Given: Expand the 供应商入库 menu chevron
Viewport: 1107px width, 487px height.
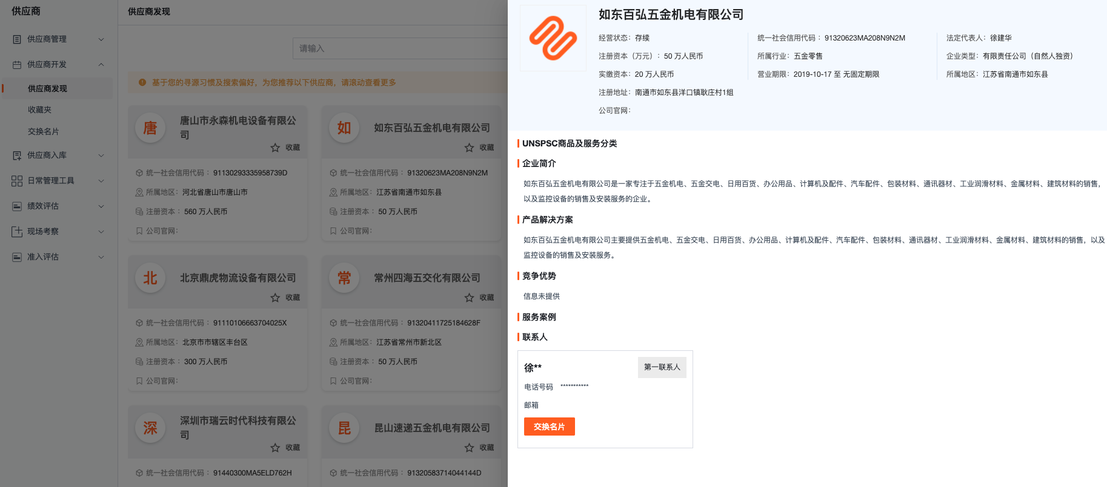Looking at the screenshot, I should [x=101, y=155].
